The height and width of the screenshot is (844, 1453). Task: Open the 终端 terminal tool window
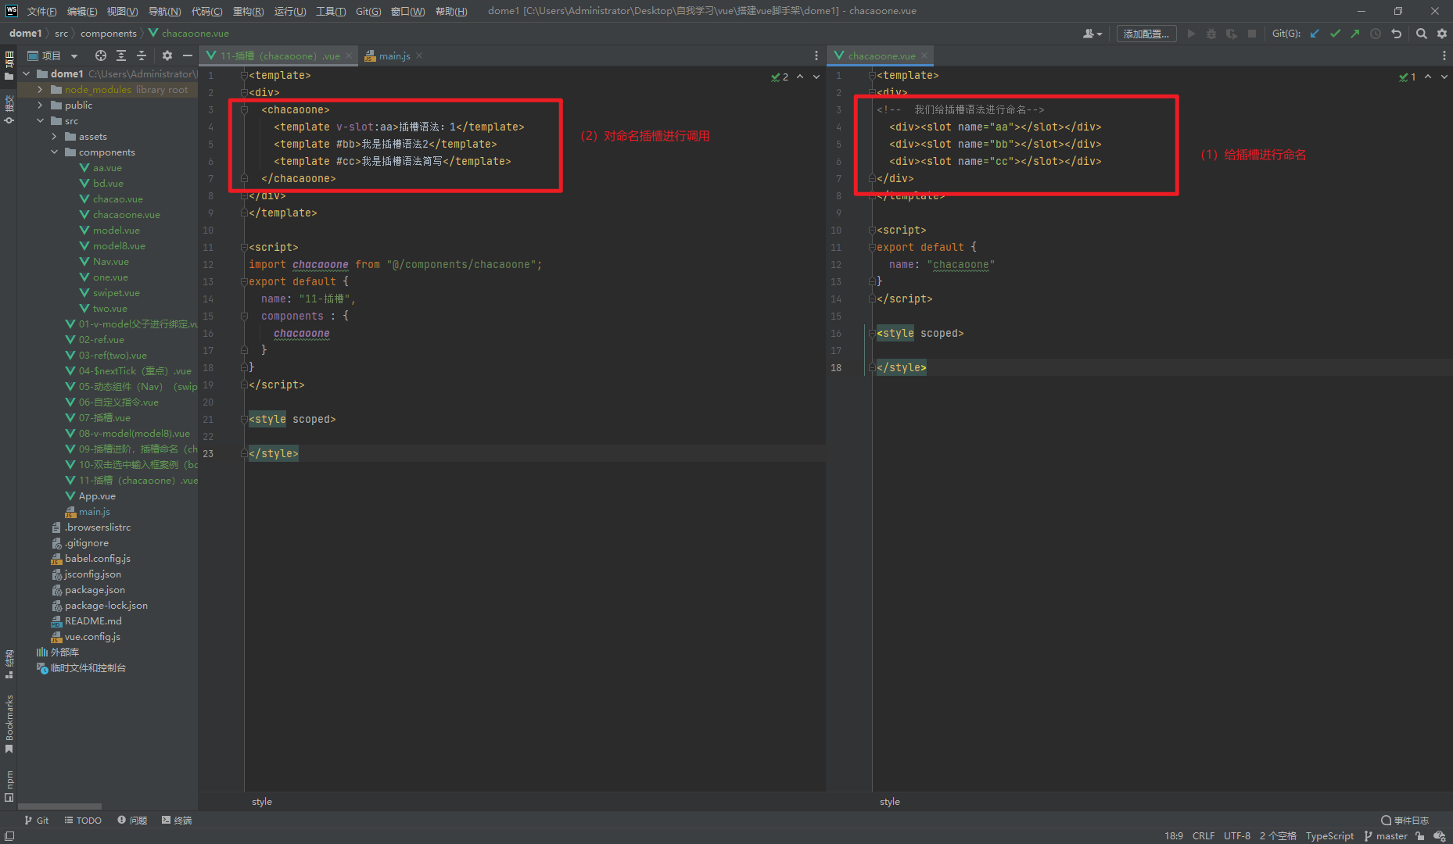[x=177, y=820]
